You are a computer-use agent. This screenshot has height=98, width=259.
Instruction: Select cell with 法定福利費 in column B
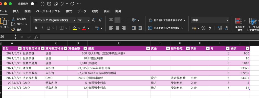[x=33, y=78]
